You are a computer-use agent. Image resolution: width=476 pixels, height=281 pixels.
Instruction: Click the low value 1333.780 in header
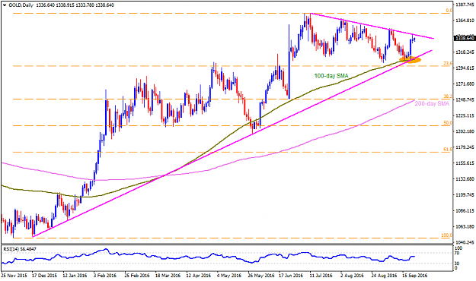click(x=85, y=5)
